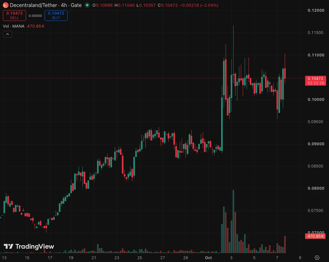Image resolution: width=329 pixels, height=262 pixels.
Task: Click the 21 date label on the time axis
Action: coord(94,258)
